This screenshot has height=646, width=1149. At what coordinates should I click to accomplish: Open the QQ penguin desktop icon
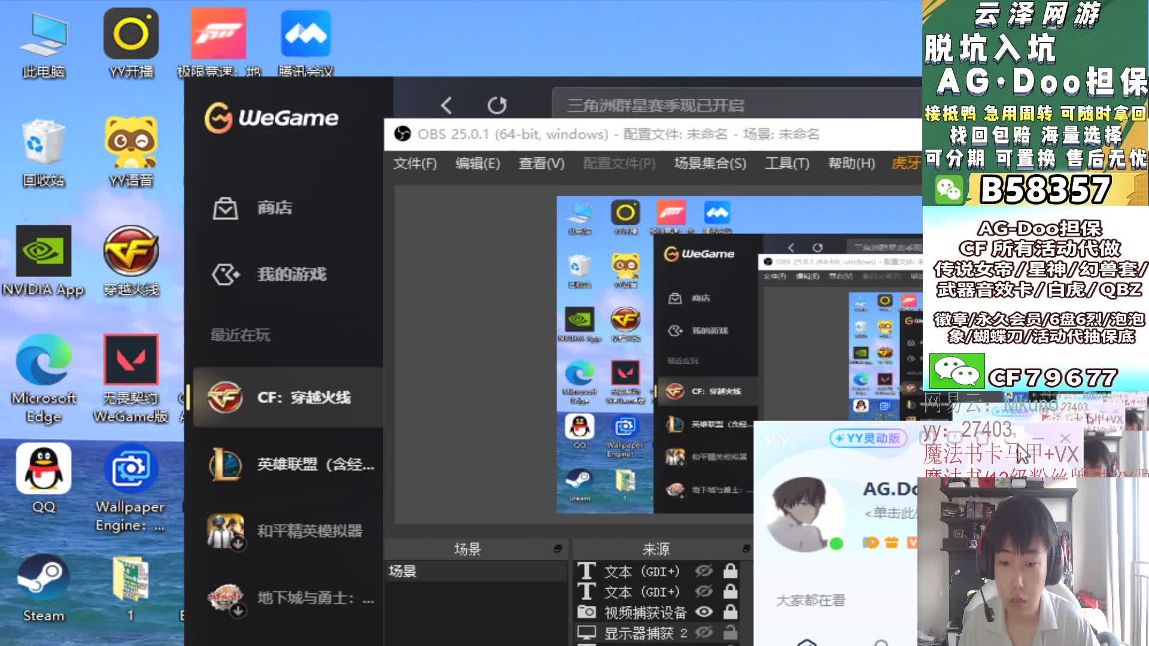[x=44, y=479]
